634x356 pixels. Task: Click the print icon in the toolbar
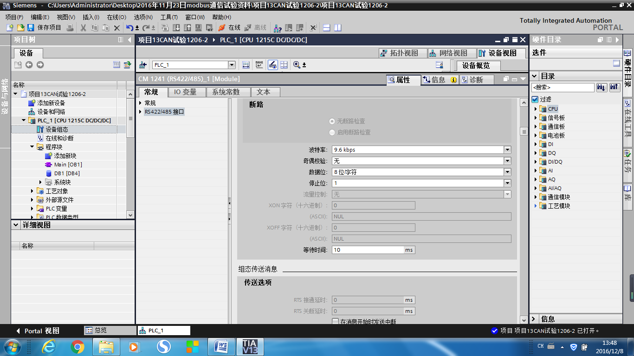point(70,28)
